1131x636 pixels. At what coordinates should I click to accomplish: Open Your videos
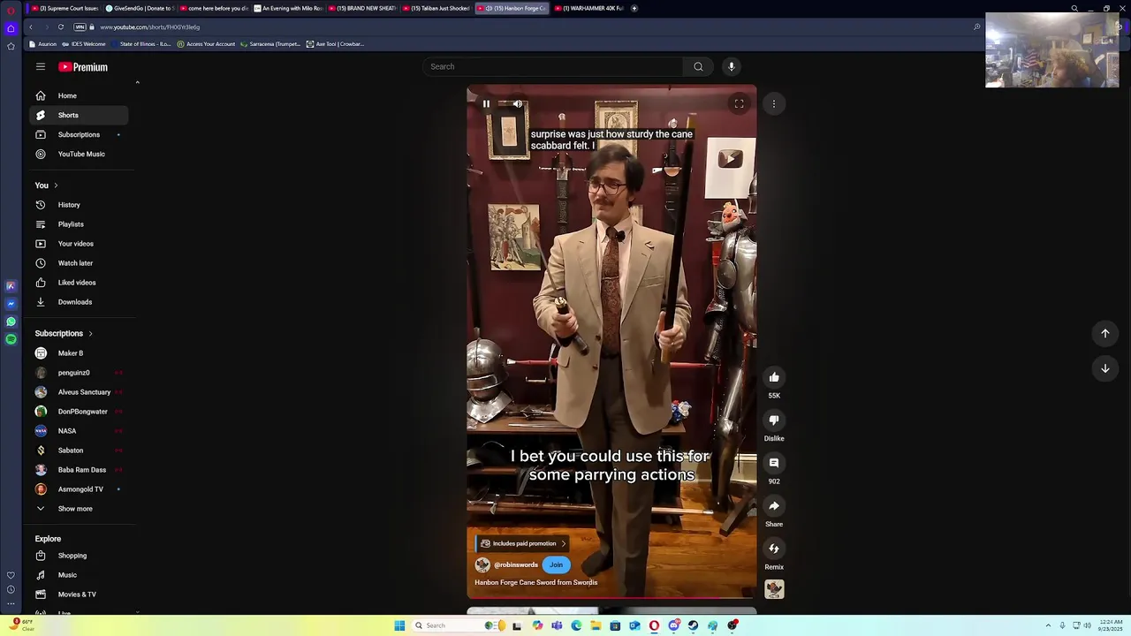click(x=78, y=244)
